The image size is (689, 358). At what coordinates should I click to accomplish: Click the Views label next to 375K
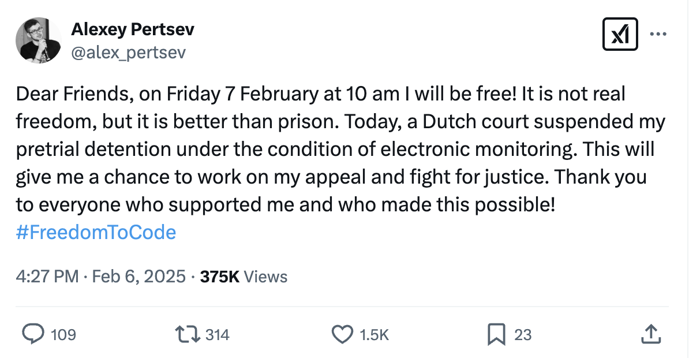pos(265,277)
